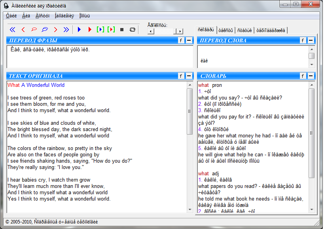Collapse the ПЕРЕВОД ФРАЗЫ panel with minus button
This screenshot has height=229, width=324.
coord(189,40)
